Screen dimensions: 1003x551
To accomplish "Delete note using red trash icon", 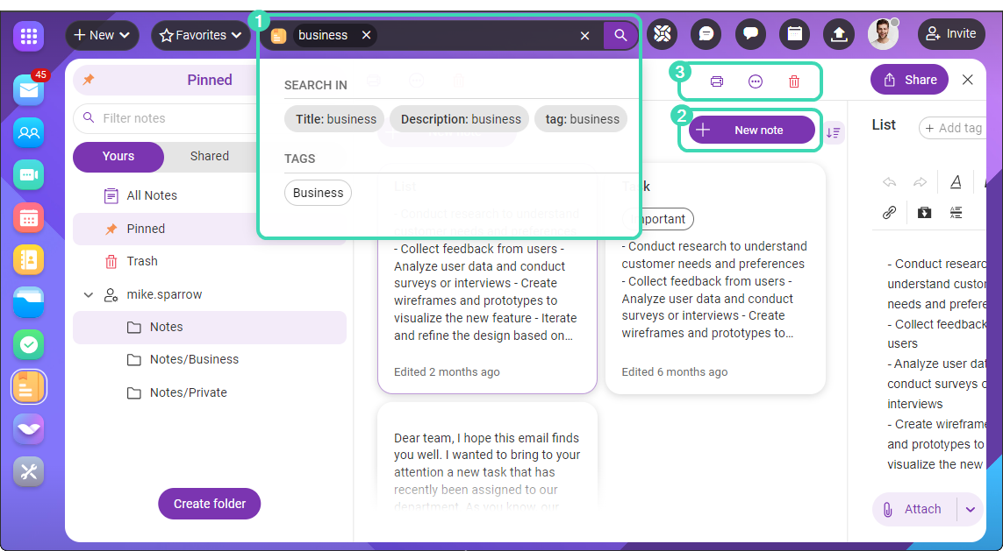I will [794, 81].
